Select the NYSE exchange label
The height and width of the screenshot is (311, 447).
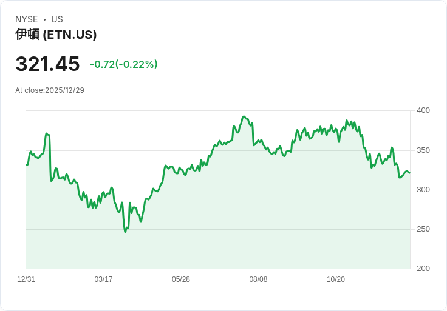pyautogui.click(x=27, y=19)
